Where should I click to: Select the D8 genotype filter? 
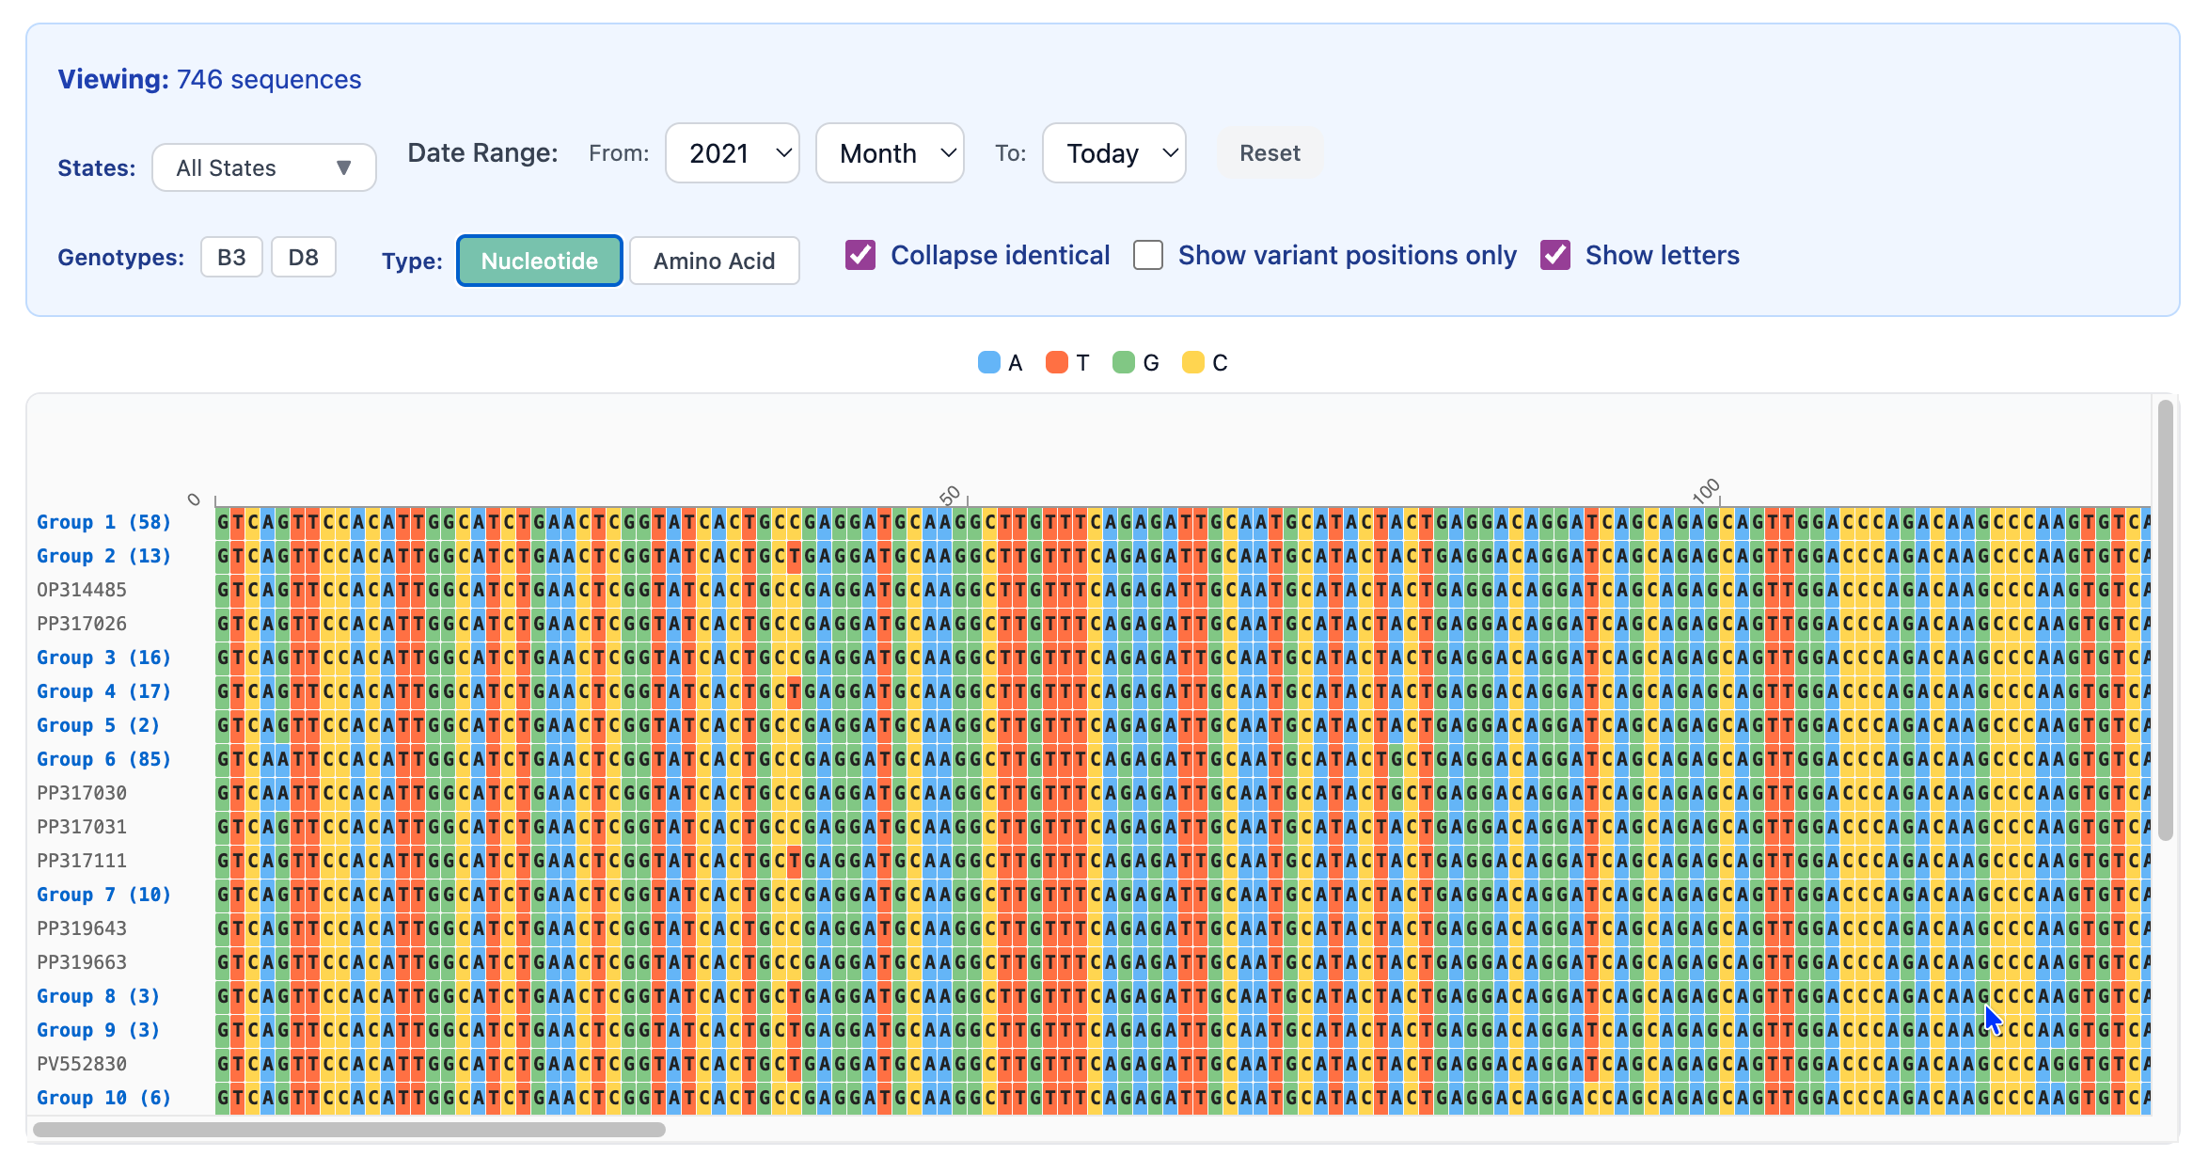pyautogui.click(x=303, y=257)
